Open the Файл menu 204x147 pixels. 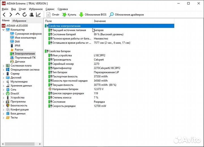[5, 9]
